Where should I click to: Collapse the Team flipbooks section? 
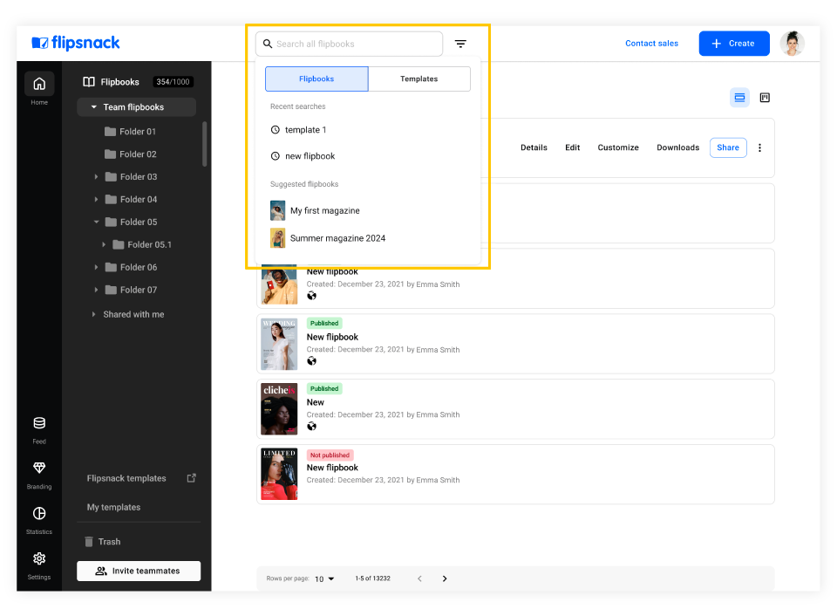(94, 106)
